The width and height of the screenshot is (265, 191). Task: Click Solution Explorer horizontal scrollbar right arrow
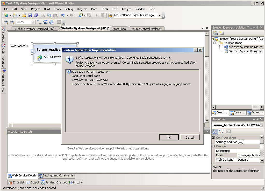[x=262, y=107]
